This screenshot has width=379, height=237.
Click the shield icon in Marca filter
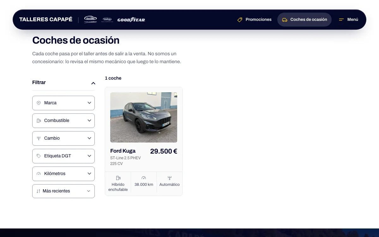click(x=39, y=103)
